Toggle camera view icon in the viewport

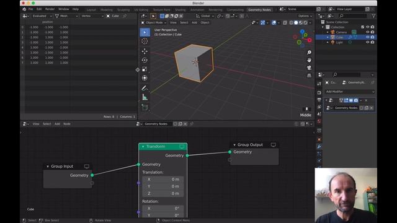[x=309, y=68]
